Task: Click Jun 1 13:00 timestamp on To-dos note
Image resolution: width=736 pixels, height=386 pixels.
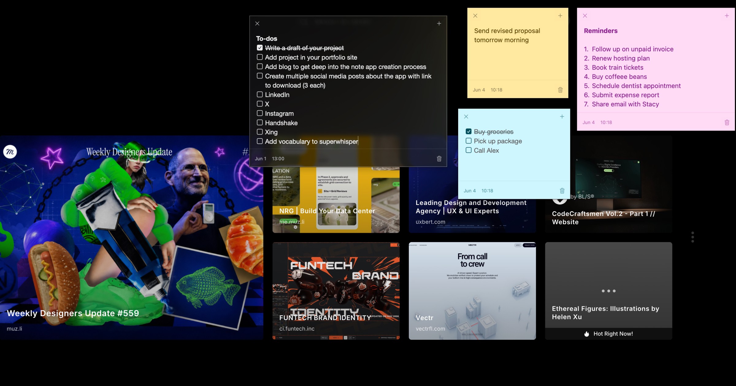Action: click(x=270, y=159)
